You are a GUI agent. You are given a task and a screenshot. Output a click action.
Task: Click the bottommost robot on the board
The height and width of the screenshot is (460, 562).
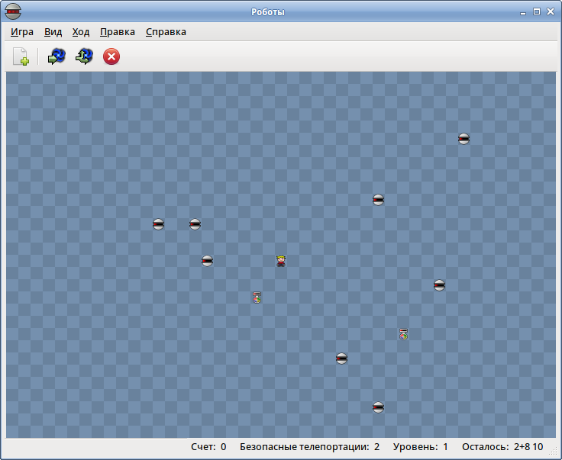click(378, 407)
